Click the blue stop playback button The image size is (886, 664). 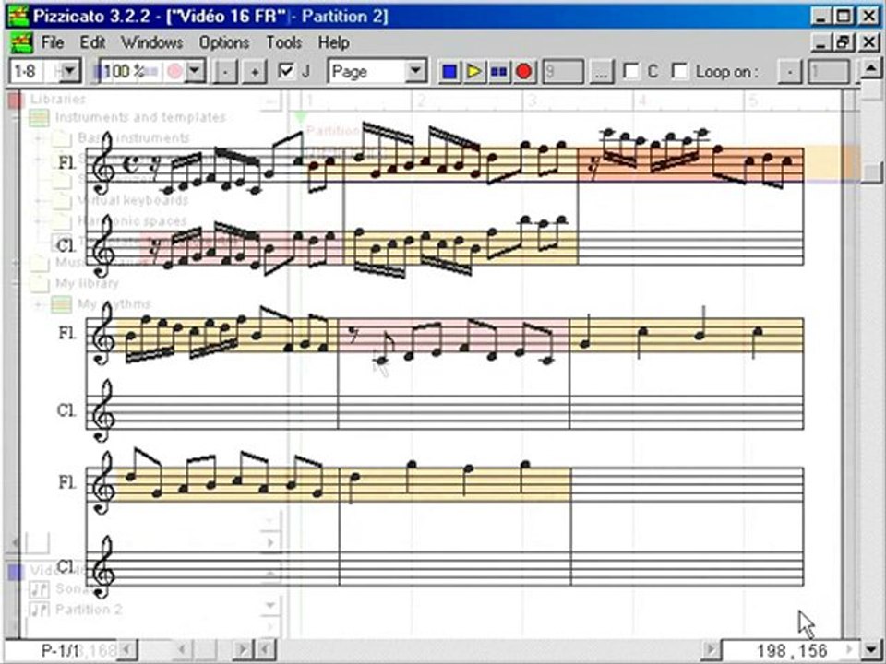(x=449, y=72)
